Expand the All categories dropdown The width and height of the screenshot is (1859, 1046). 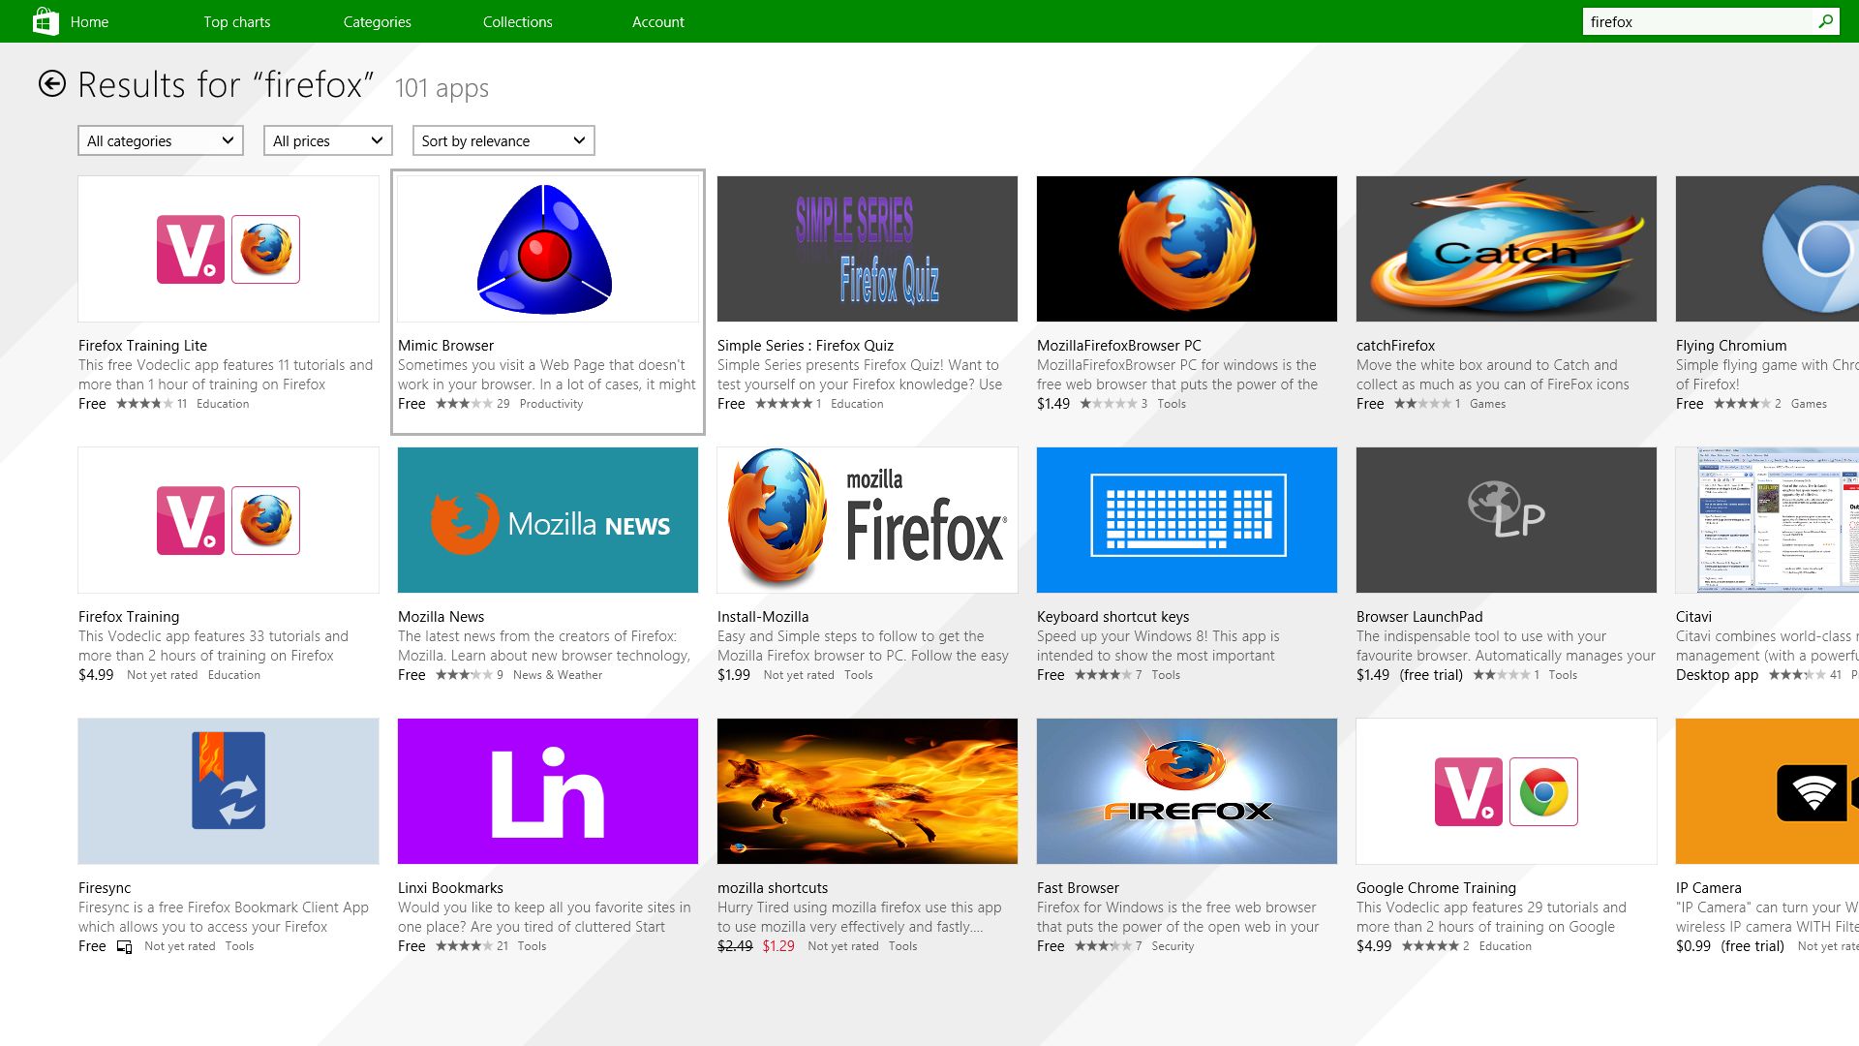coord(160,140)
